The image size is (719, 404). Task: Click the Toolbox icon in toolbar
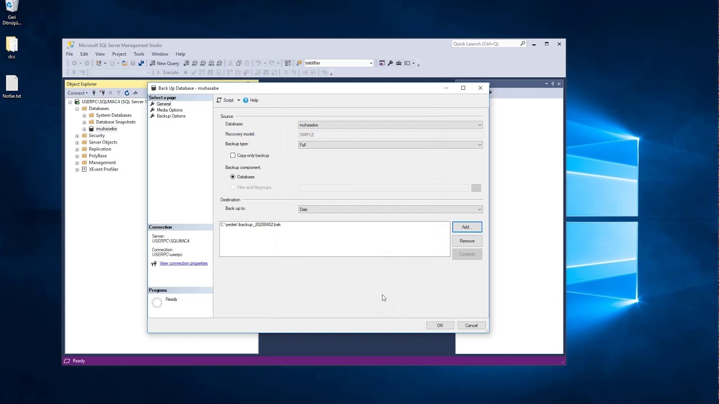(x=399, y=63)
